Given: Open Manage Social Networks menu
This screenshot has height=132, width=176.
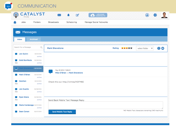Looking at the screenshot, I should pyautogui.click(x=96, y=22).
